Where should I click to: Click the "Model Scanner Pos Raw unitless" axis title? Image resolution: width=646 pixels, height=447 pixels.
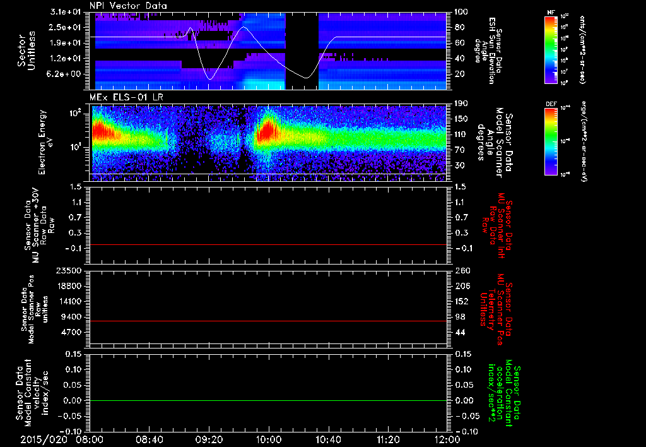click(35, 309)
